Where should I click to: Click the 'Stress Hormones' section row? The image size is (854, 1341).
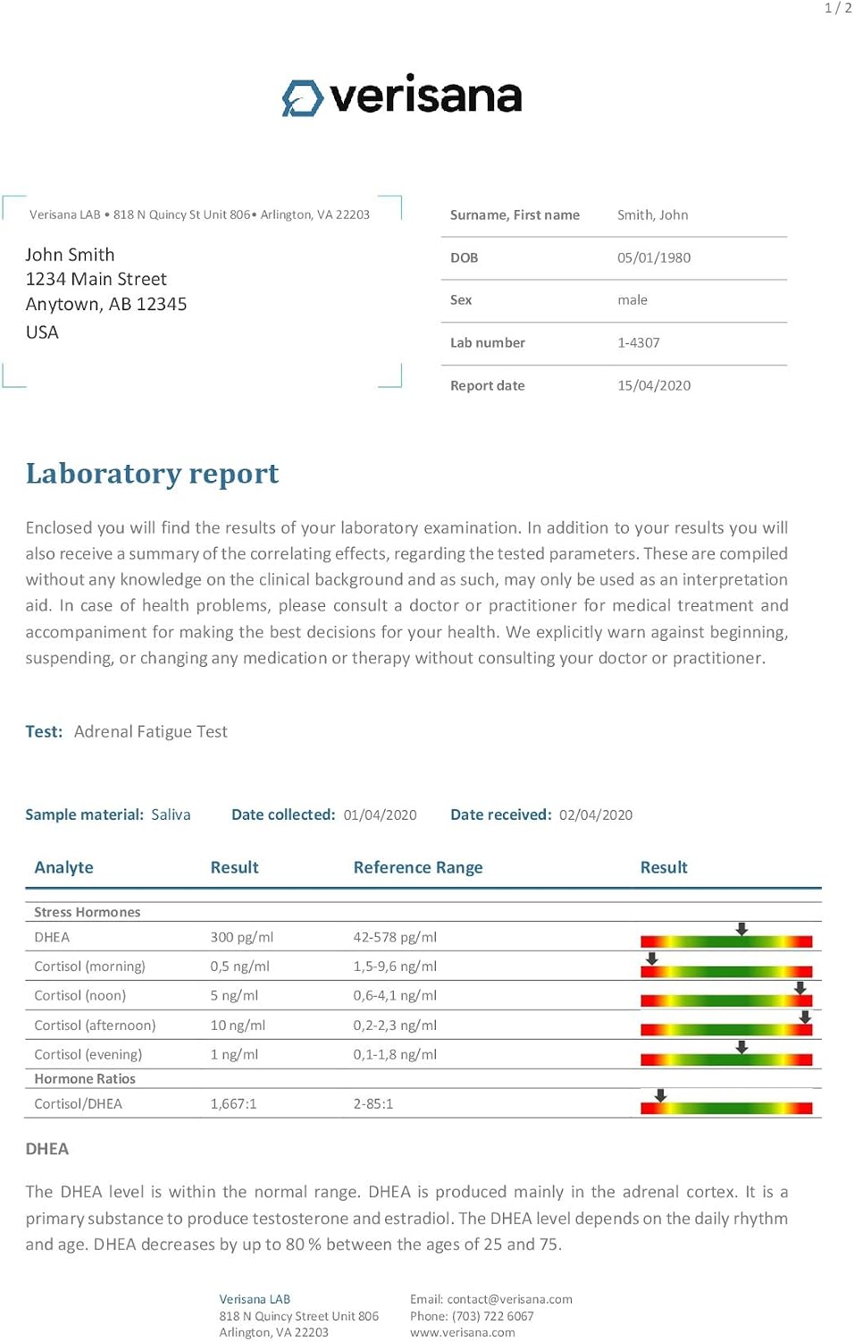coord(423,912)
